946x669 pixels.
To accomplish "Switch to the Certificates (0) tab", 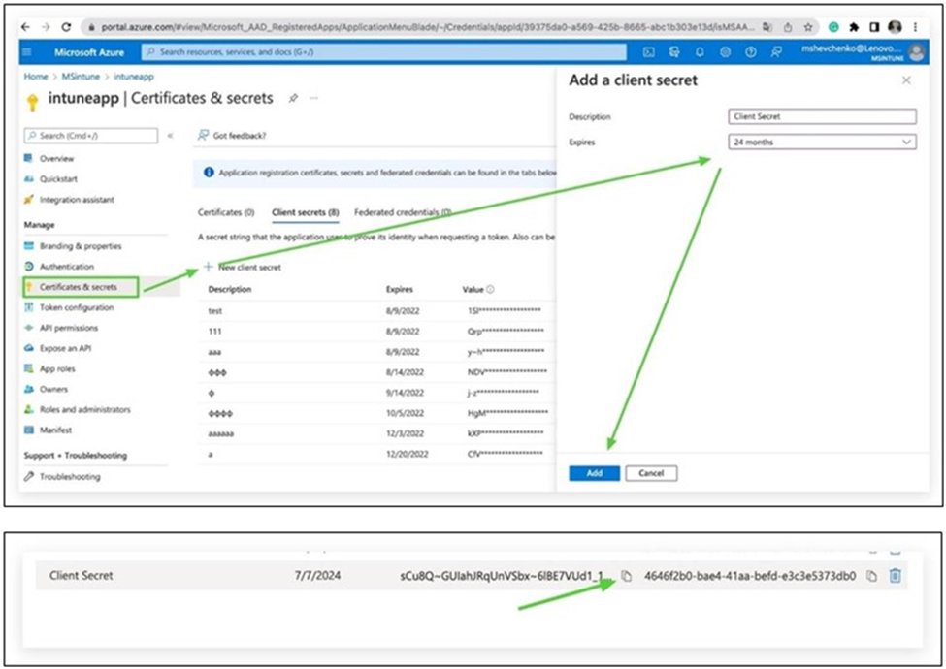I will coord(226,211).
